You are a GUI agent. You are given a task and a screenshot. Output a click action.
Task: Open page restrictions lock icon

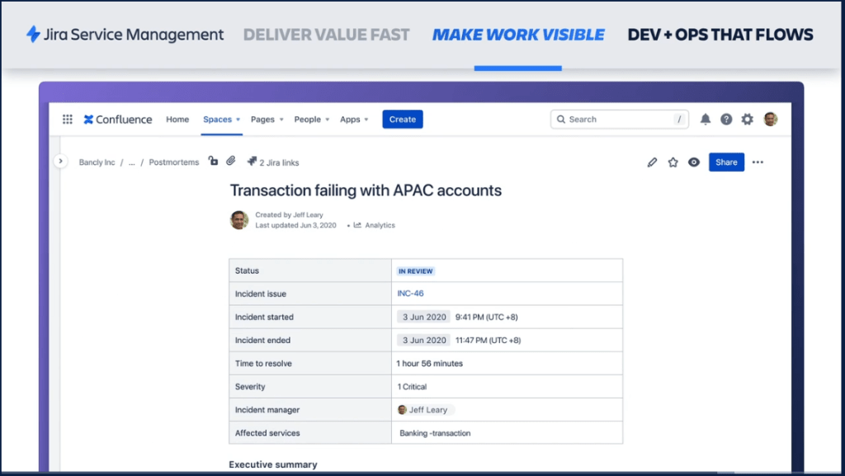coord(213,162)
